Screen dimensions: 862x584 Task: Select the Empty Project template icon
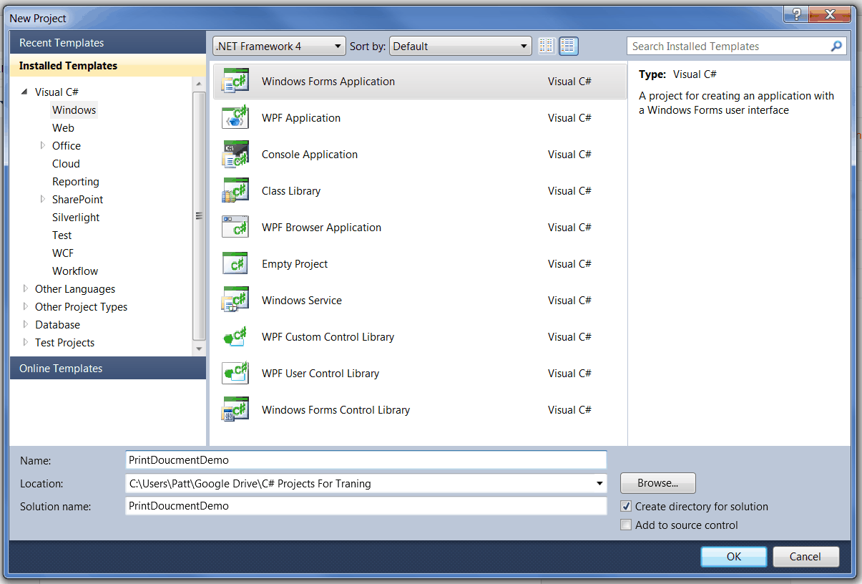235,263
